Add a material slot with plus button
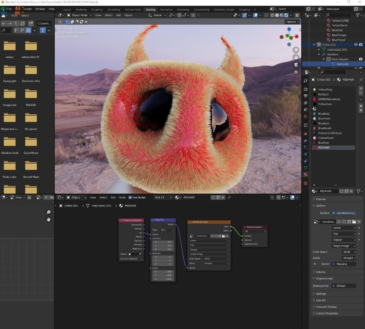This screenshot has width=365, height=329. 361,88
